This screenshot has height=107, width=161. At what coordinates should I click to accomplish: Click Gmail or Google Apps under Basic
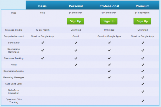43,36
